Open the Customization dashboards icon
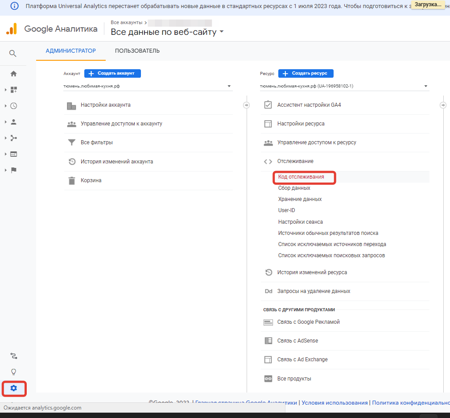Image resolution: width=450 pixels, height=418 pixels. (x=13, y=90)
